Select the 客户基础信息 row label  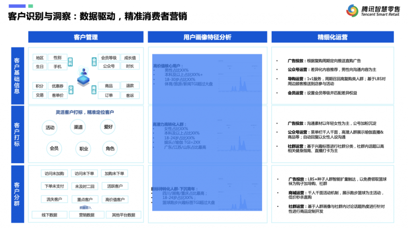18,76
